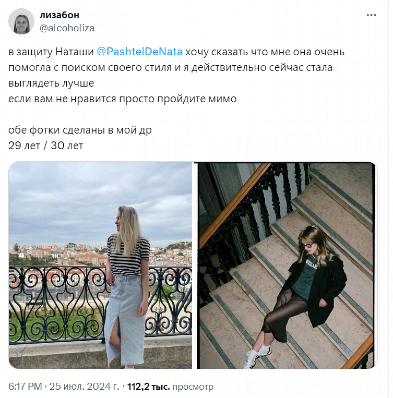The width and height of the screenshot is (393, 398).
Task: Click the word просмотр after the count
Action: point(193,387)
